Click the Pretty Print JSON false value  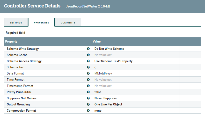(98, 92)
